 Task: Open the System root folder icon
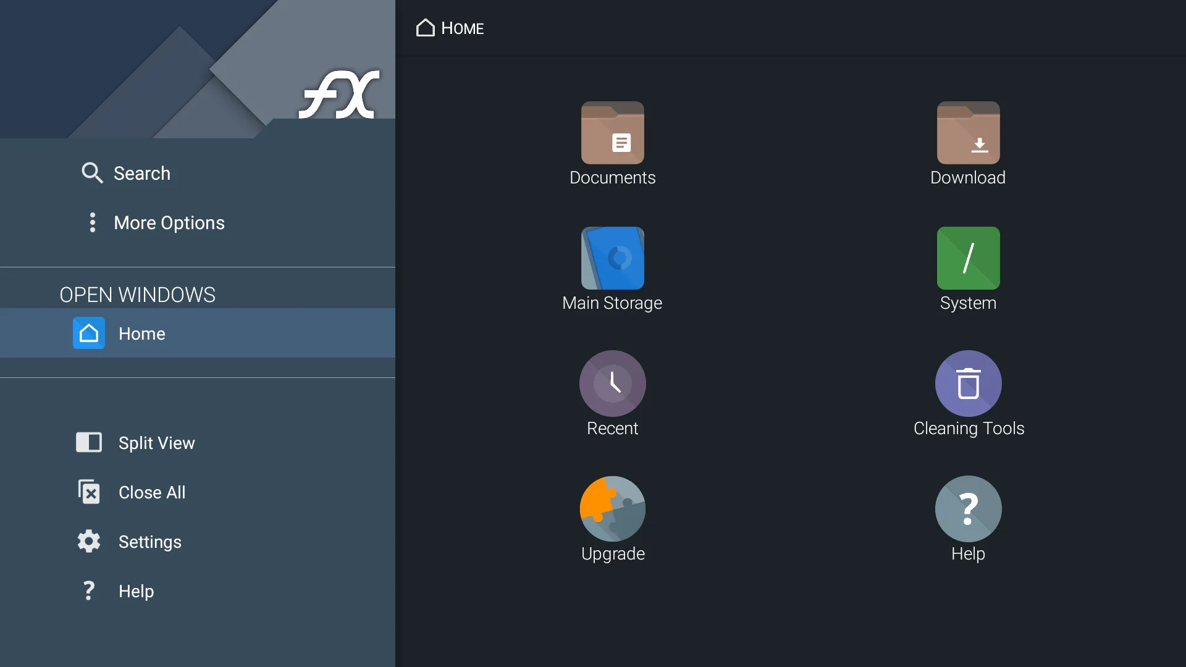pos(968,258)
